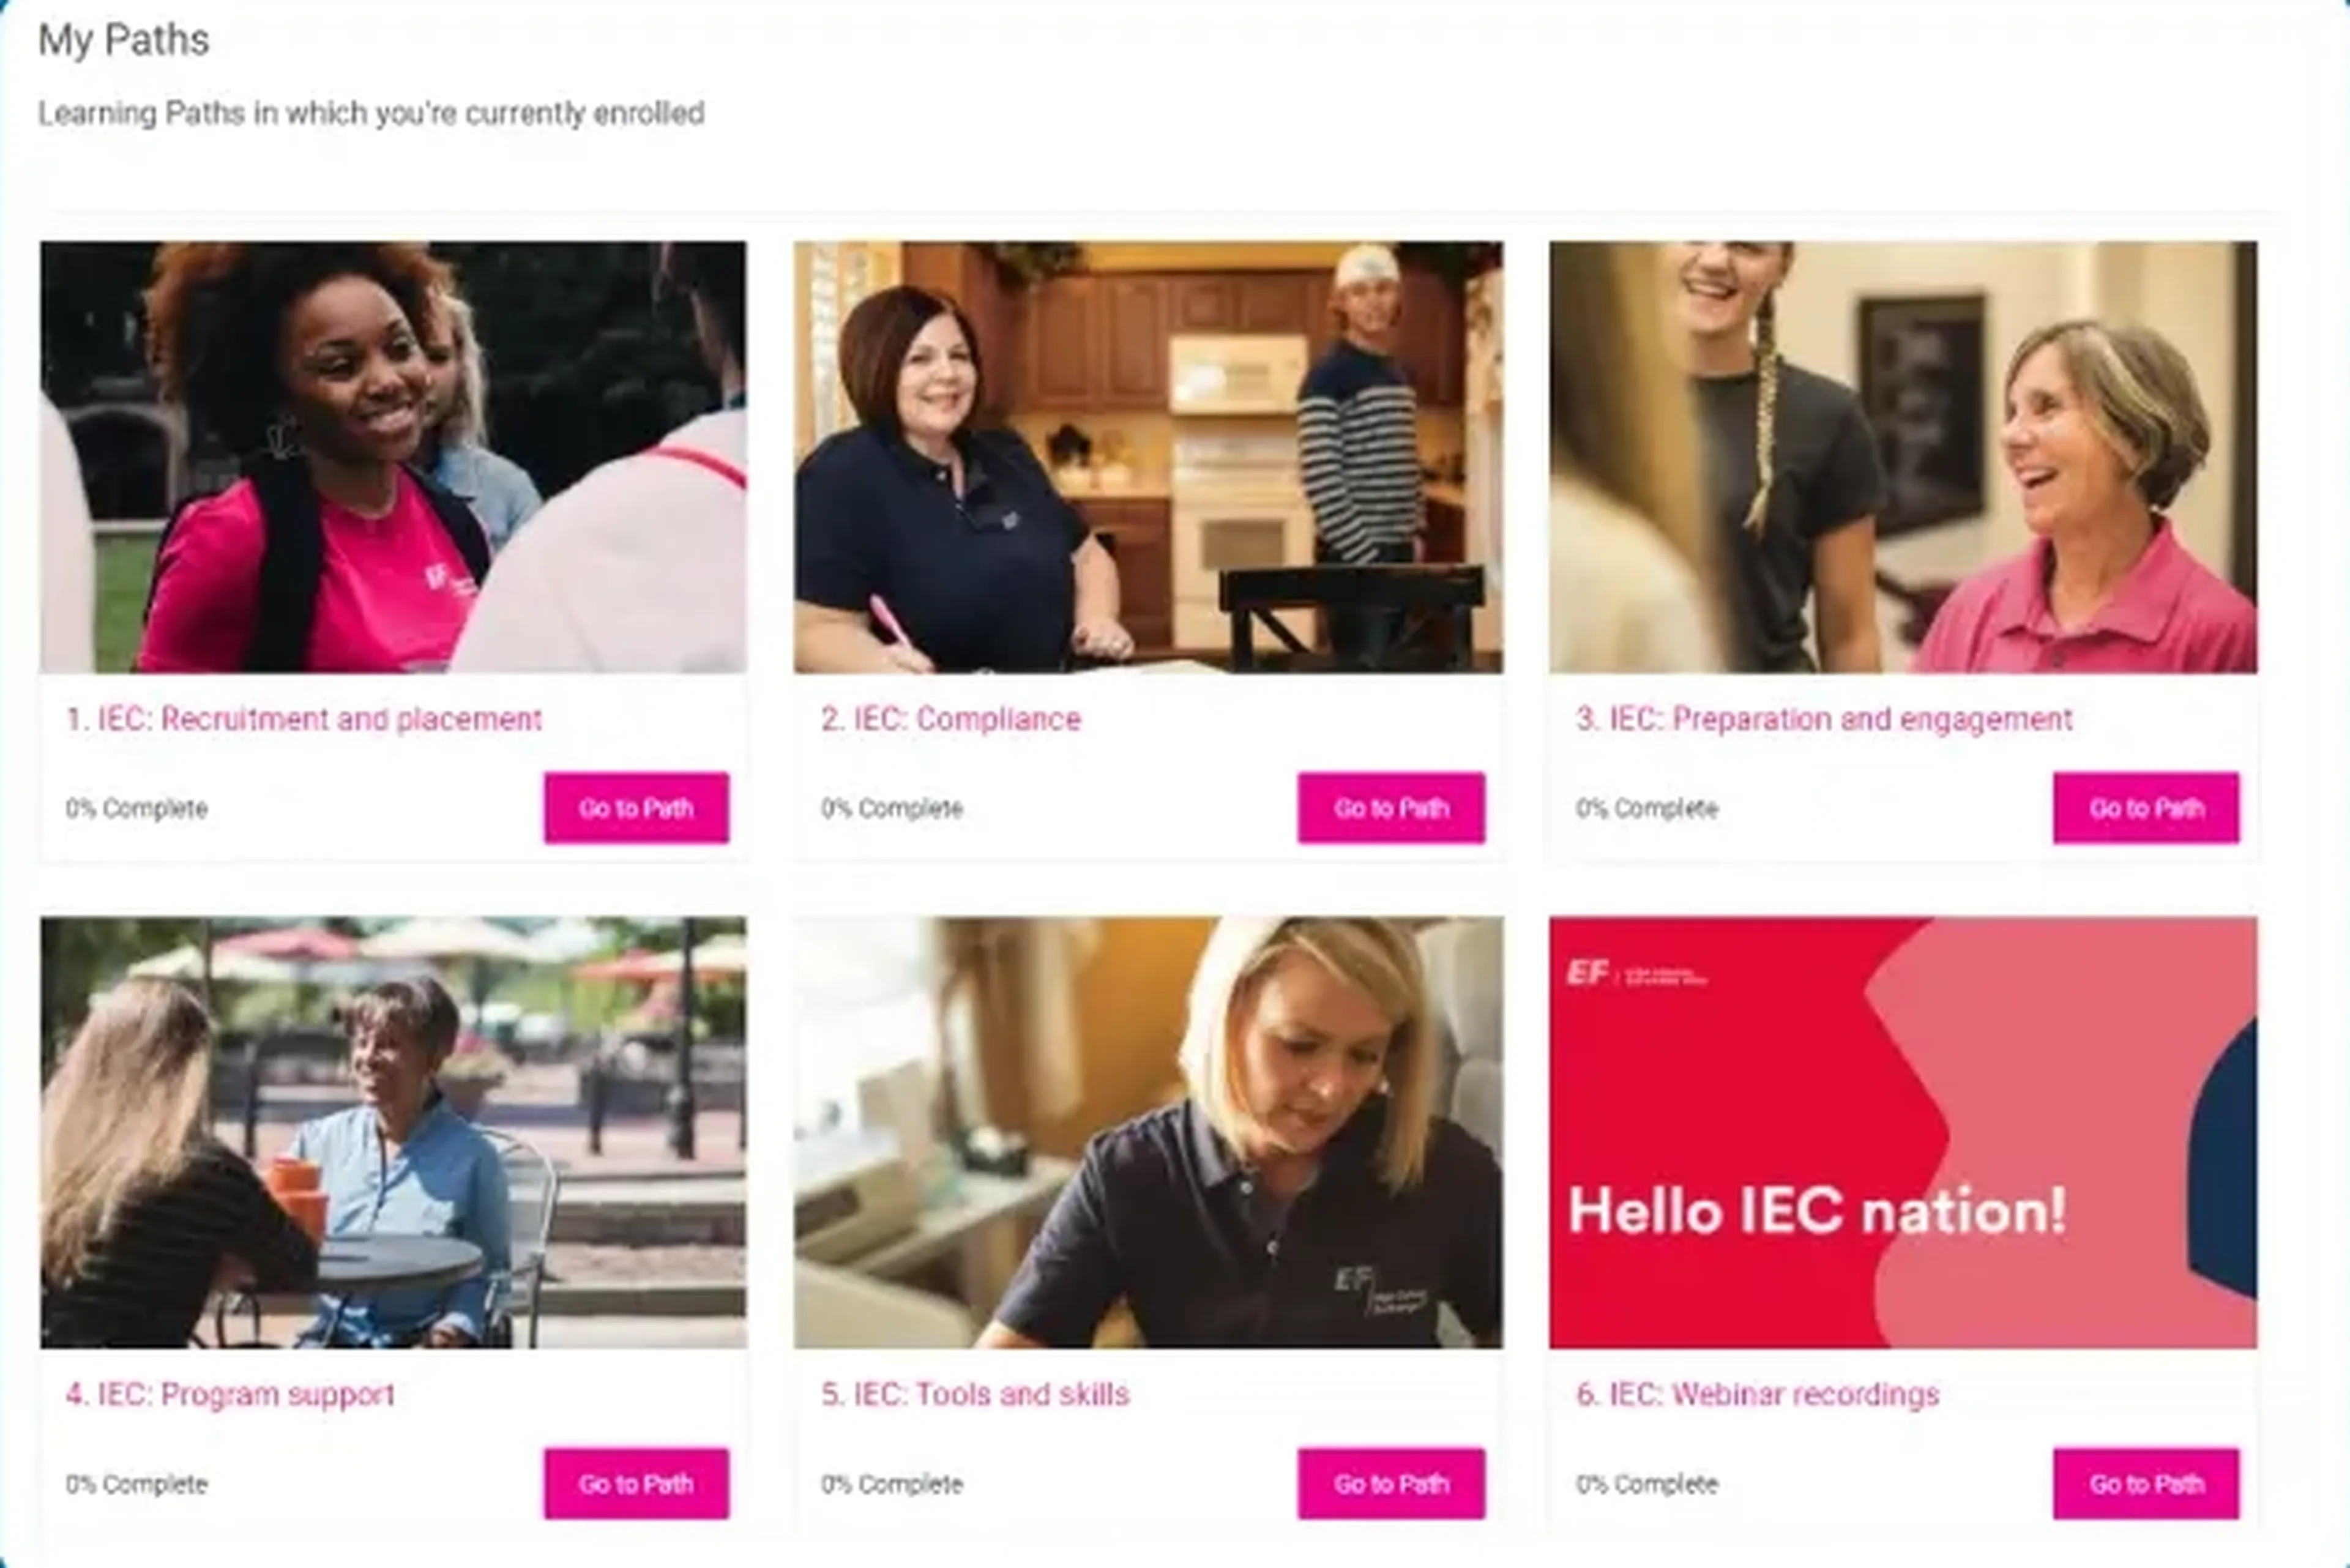2350x1568 pixels.
Task: Select the '2. IEC: Compliance' title link
Action: coord(951,719)
